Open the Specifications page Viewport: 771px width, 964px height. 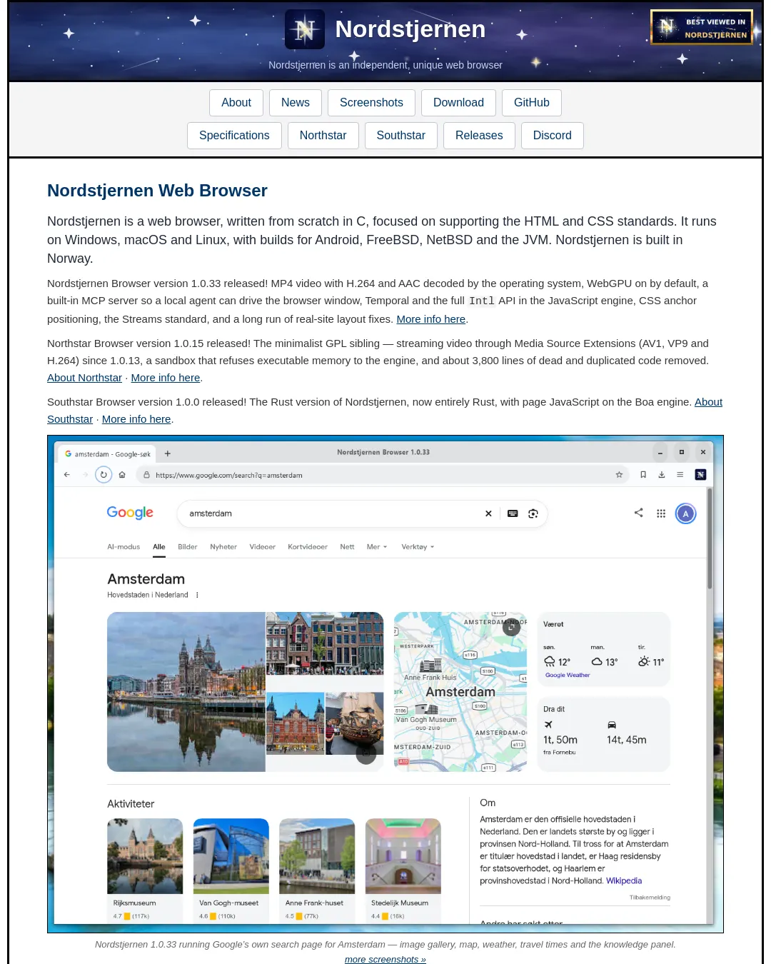click(234, 136)
